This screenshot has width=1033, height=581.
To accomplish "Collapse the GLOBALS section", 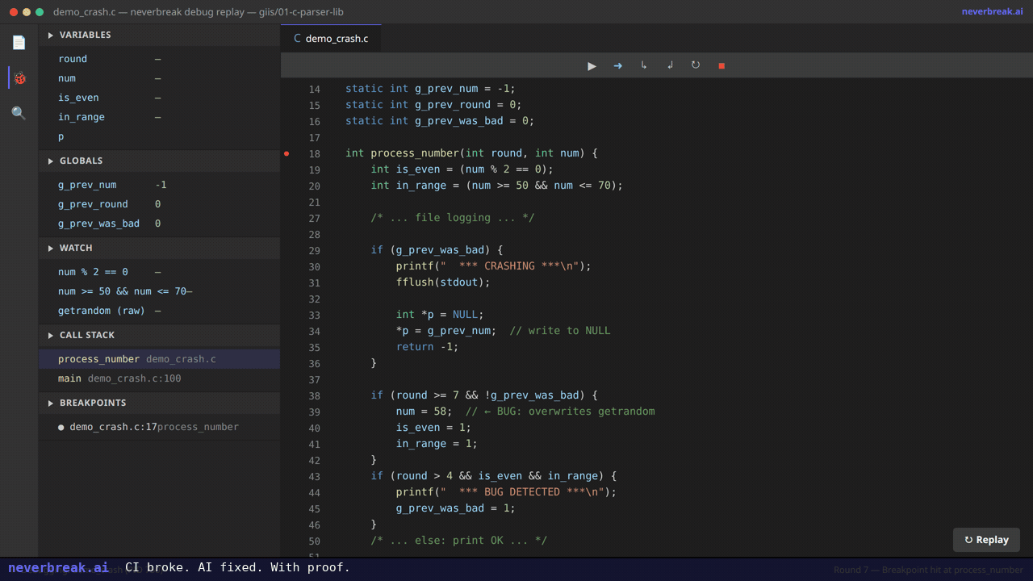I will [51, 161].
